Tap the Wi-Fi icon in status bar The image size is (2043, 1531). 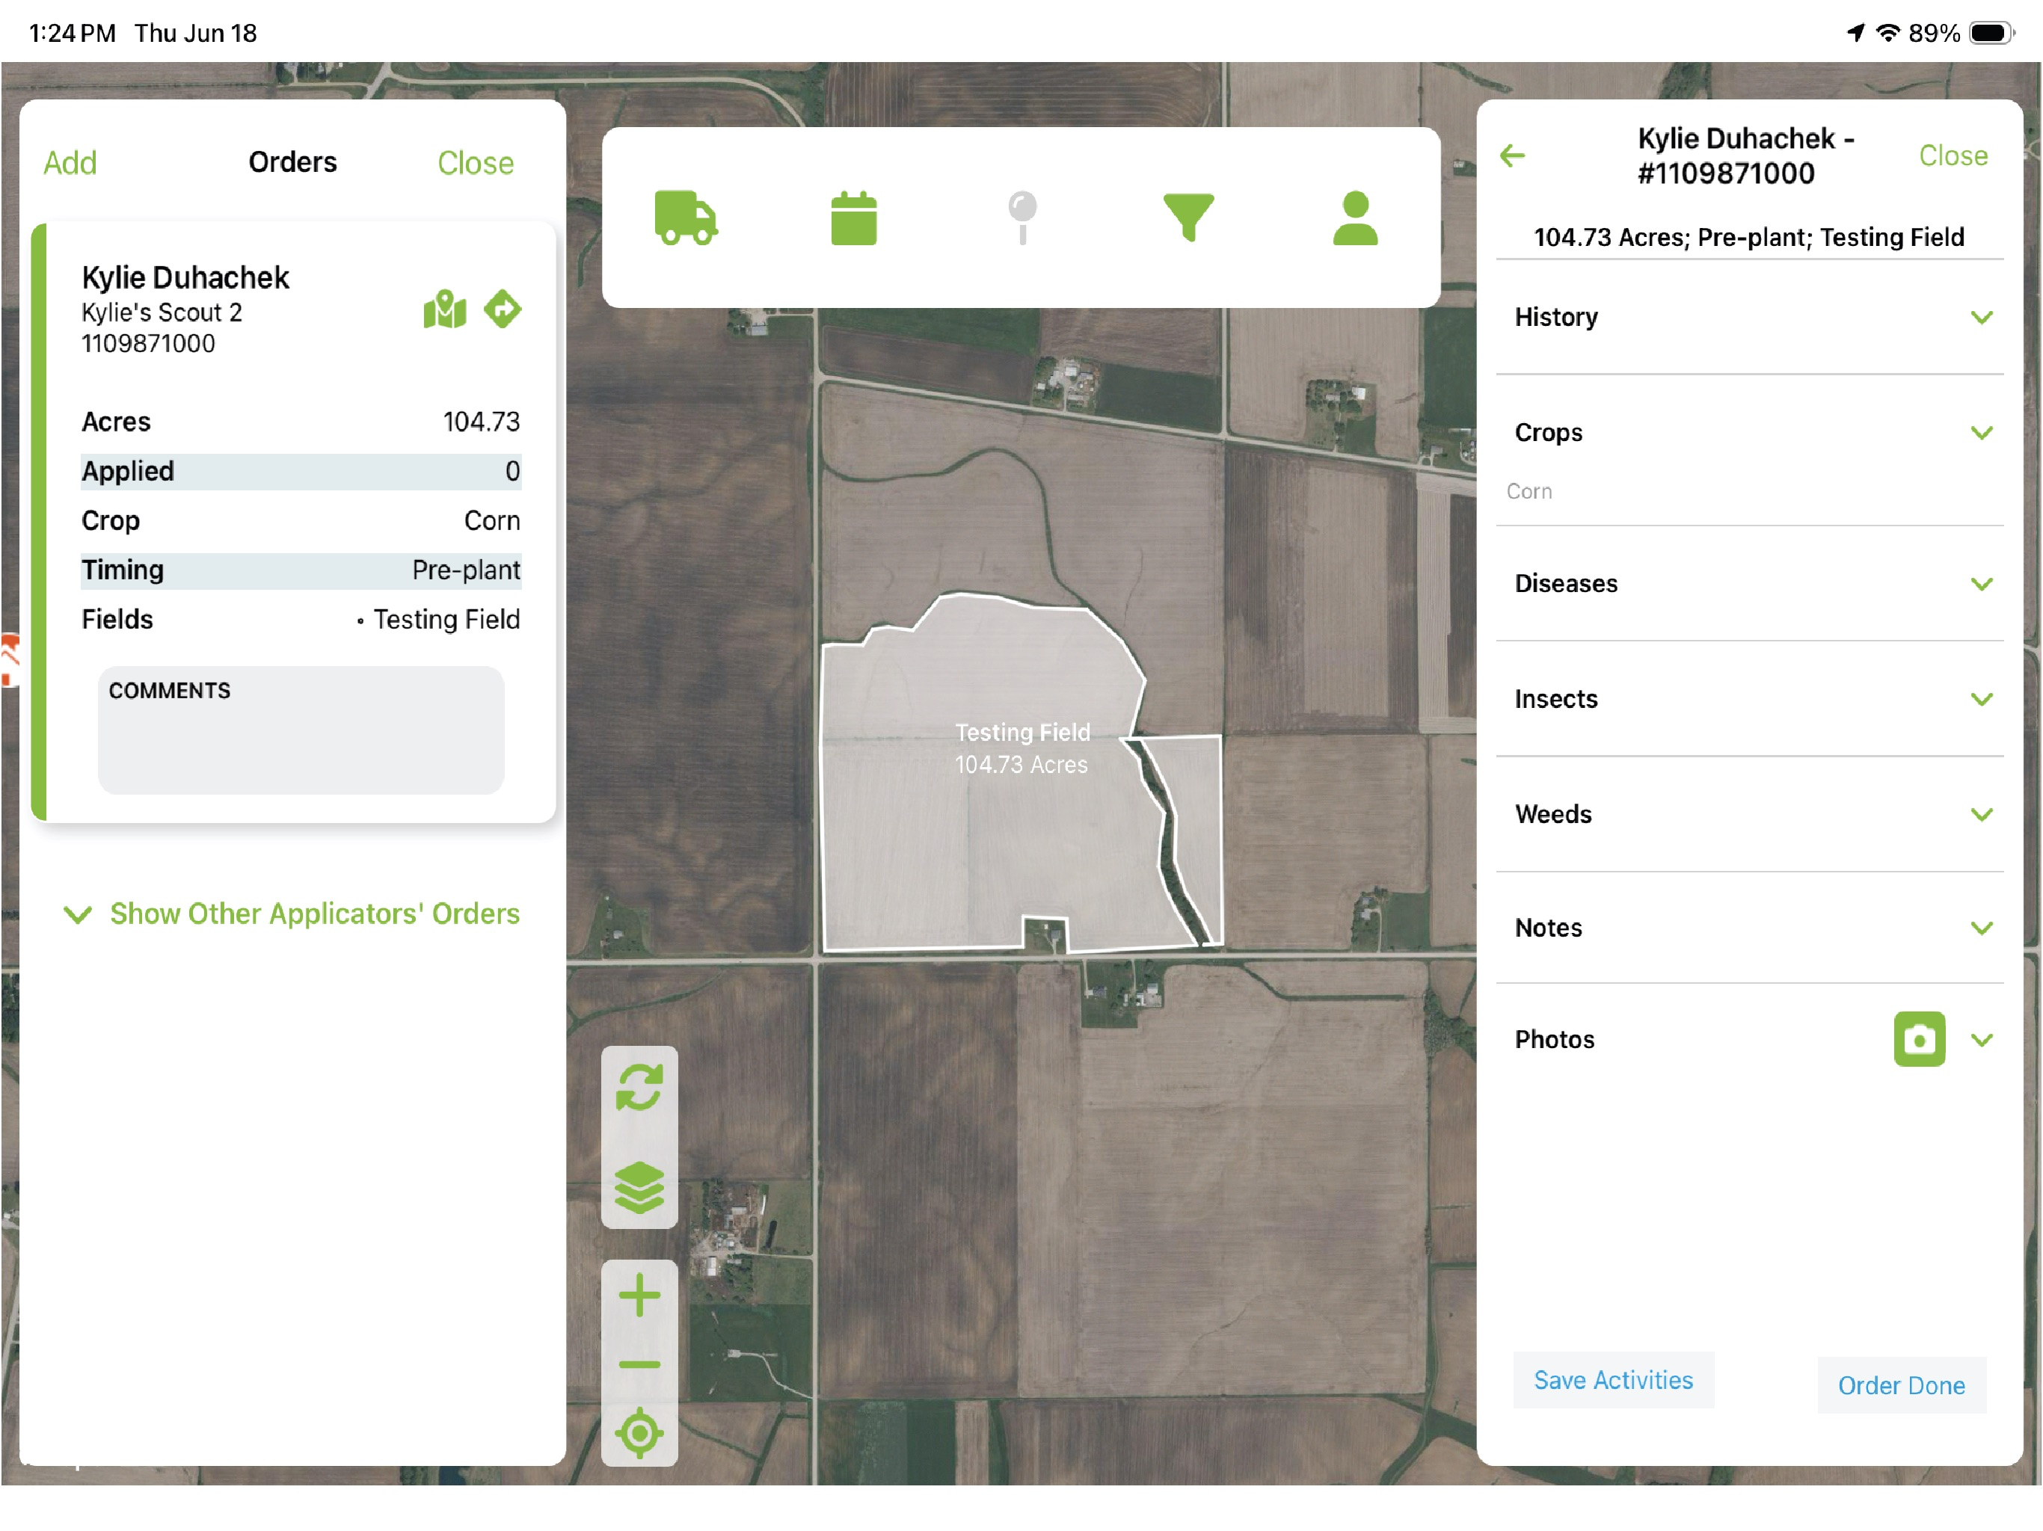coord(1888,32)
